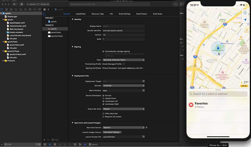
Task: Toggle the Portrait orientation checkbox
Action: tap(103, 95)
